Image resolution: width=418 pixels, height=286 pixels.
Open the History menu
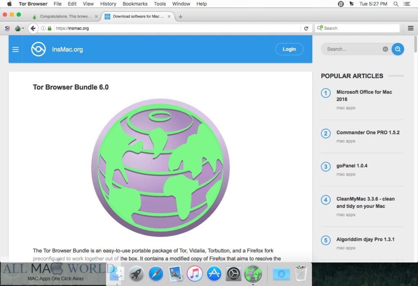tap(108, 4)
